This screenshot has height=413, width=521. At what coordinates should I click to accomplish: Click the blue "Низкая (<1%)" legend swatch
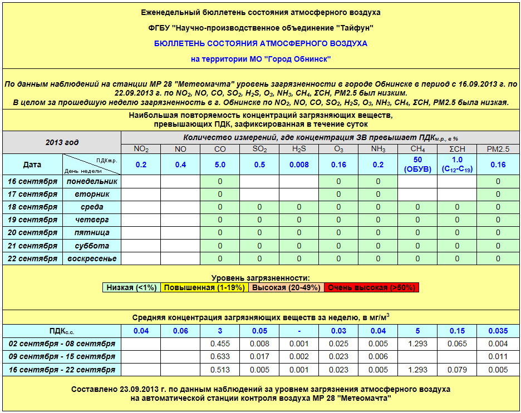132,287
